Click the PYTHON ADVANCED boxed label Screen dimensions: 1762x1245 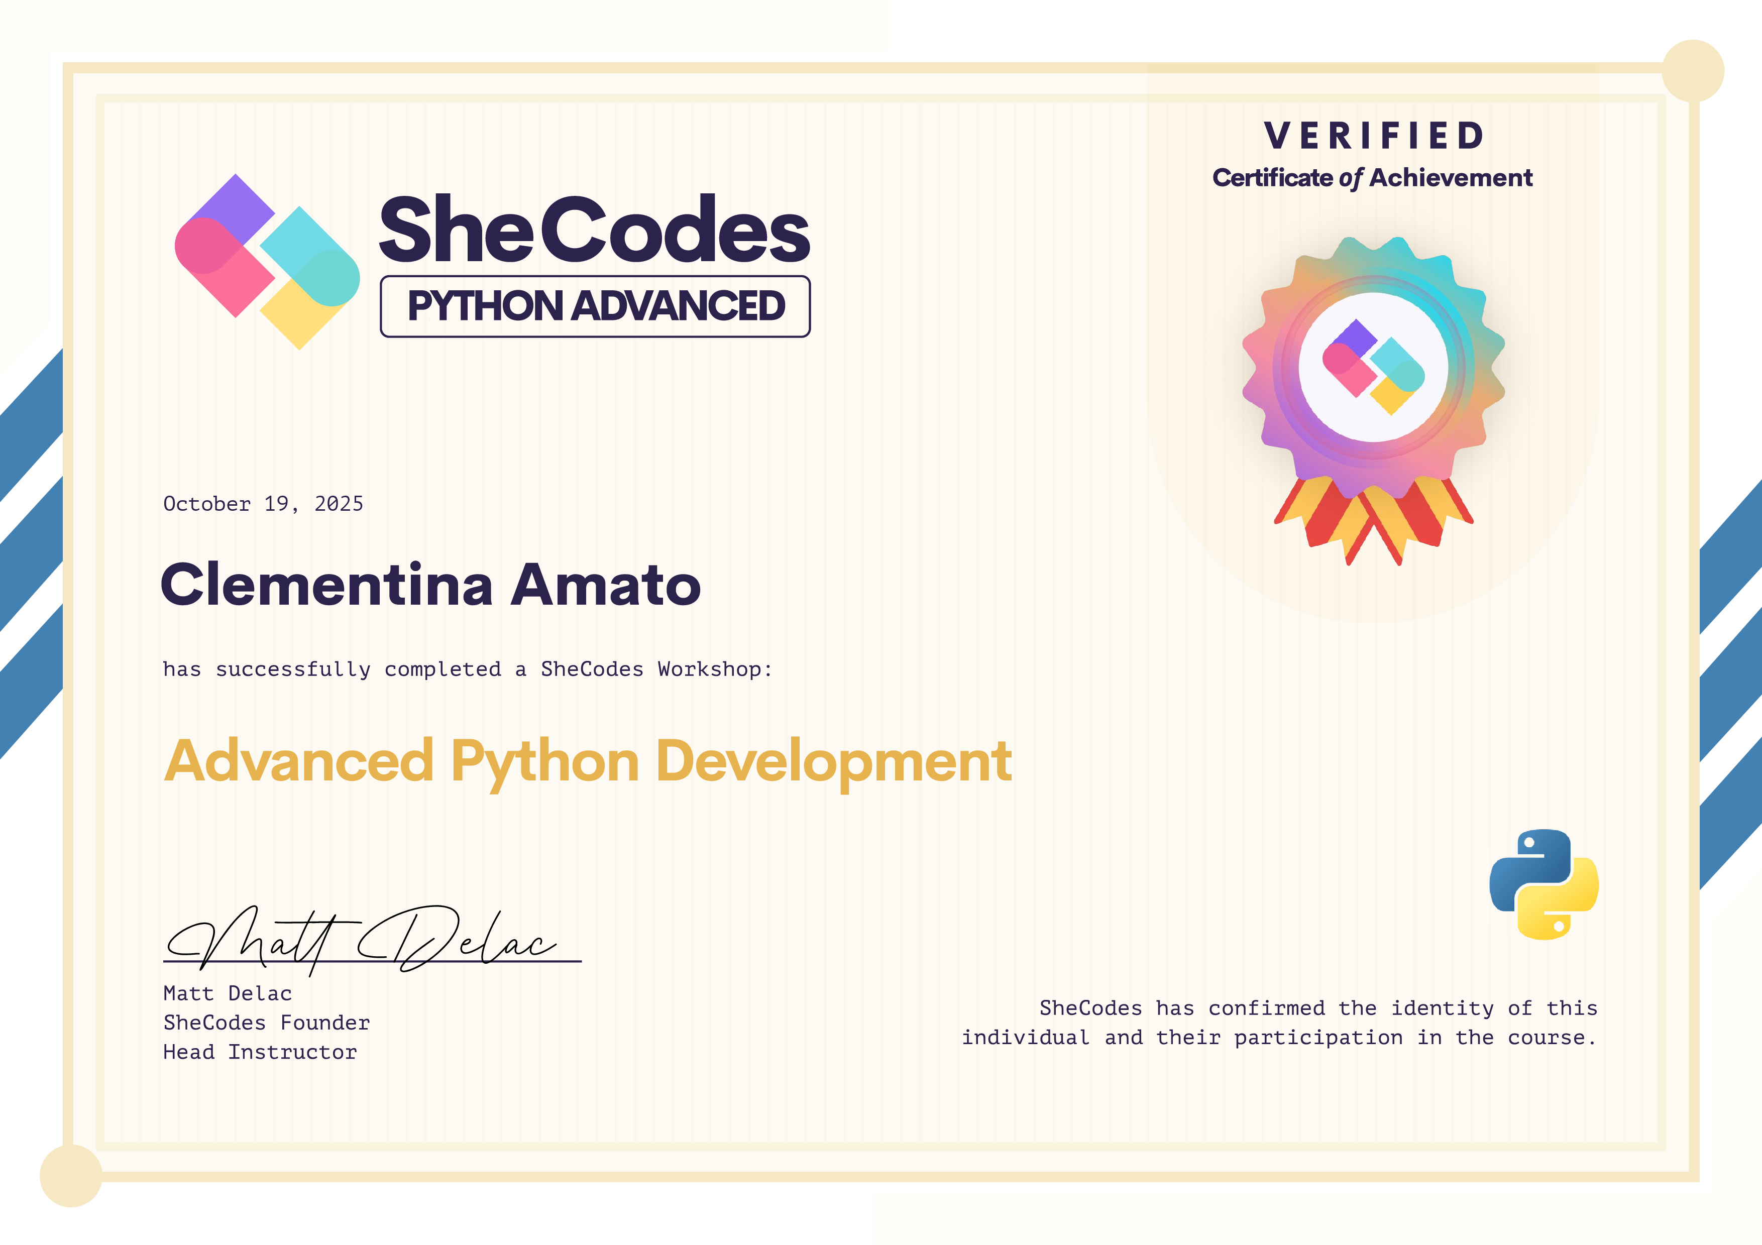(x=595, y=306)
